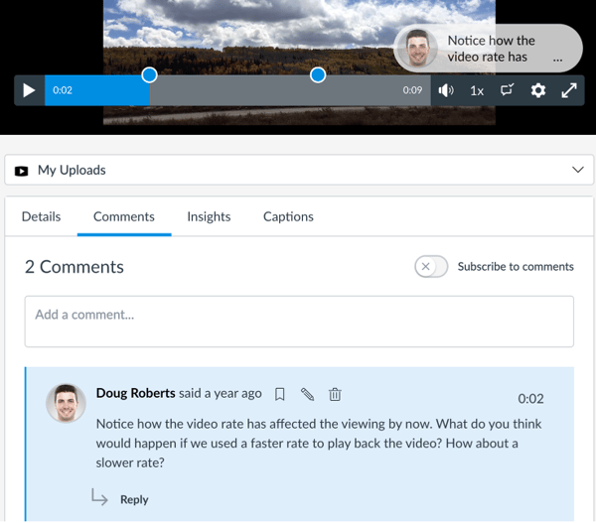This screenshot has height=523, width=596.
Task: Click the 2 Comments heading
Action: [x=74, y=267]
